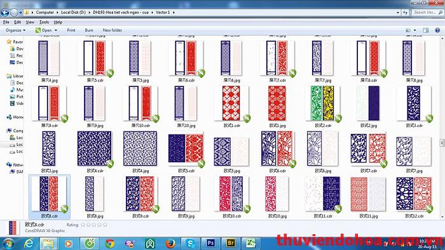This screenshot has height=250, width=445.
Task: Open the media player taskbar icon
Action: (x=69, y=244)
